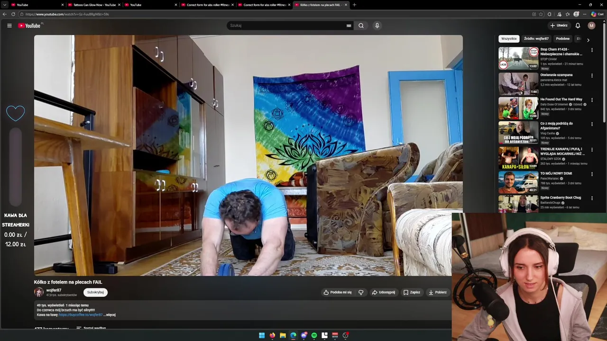This screenshot has width=607, height=341.
Task: Open Spotify from the taskbar
Action: [314, 335]
